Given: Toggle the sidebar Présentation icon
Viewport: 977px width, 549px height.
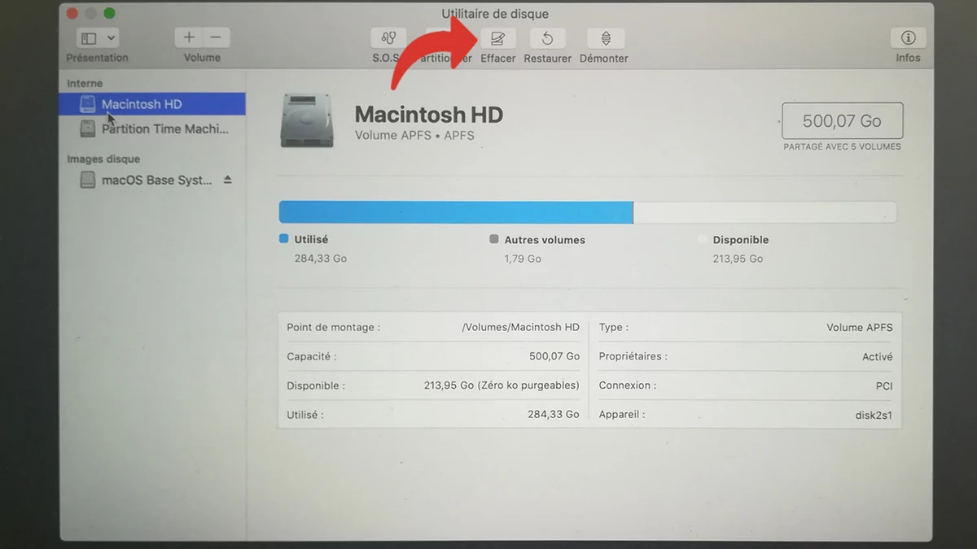Looking at the screenshot, I should [89, 38].
